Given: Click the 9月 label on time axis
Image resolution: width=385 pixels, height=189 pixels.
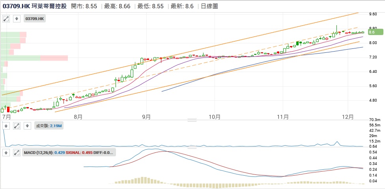Looking at the screenshot, I should click(x=146, y=117).
